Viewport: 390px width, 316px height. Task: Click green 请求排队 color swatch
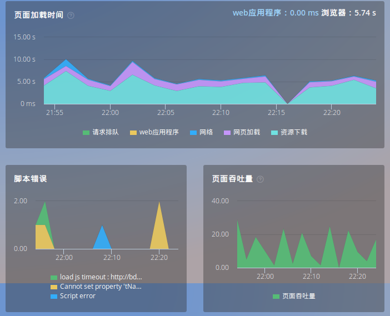pos(86,133)
